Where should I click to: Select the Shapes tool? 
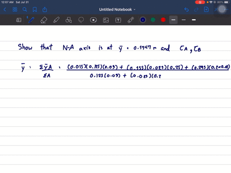point(69,20)
